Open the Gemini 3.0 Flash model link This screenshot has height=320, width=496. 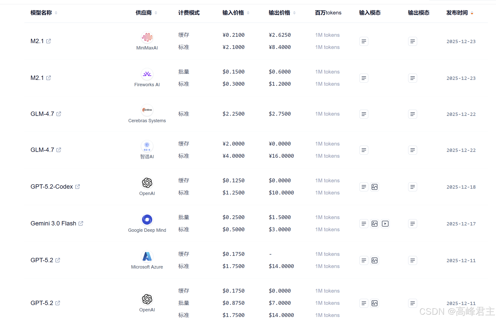click(x=53, y=223)
